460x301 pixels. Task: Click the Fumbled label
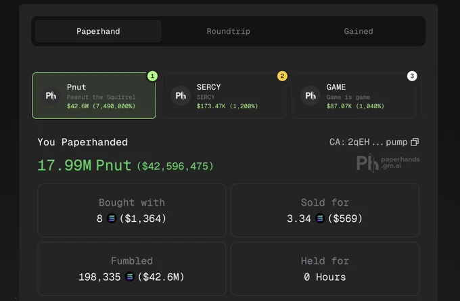tap(132, 261)
